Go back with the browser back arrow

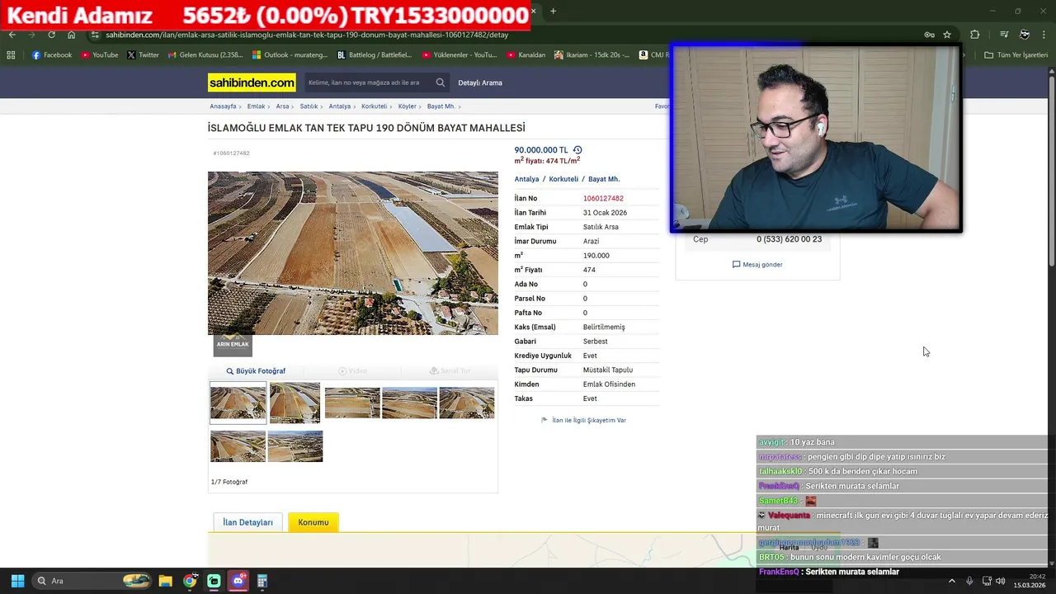pos(12,35)
